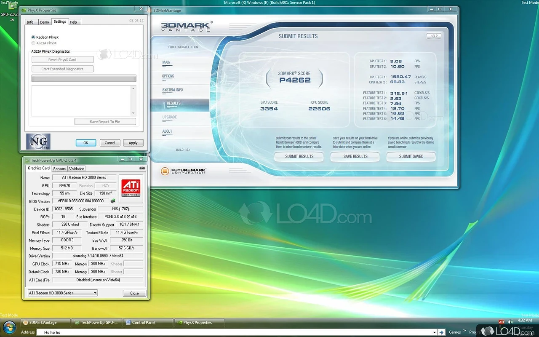Switch to TechPowerUp GPU-Z in the taskbar

click(x=97, y=323)
